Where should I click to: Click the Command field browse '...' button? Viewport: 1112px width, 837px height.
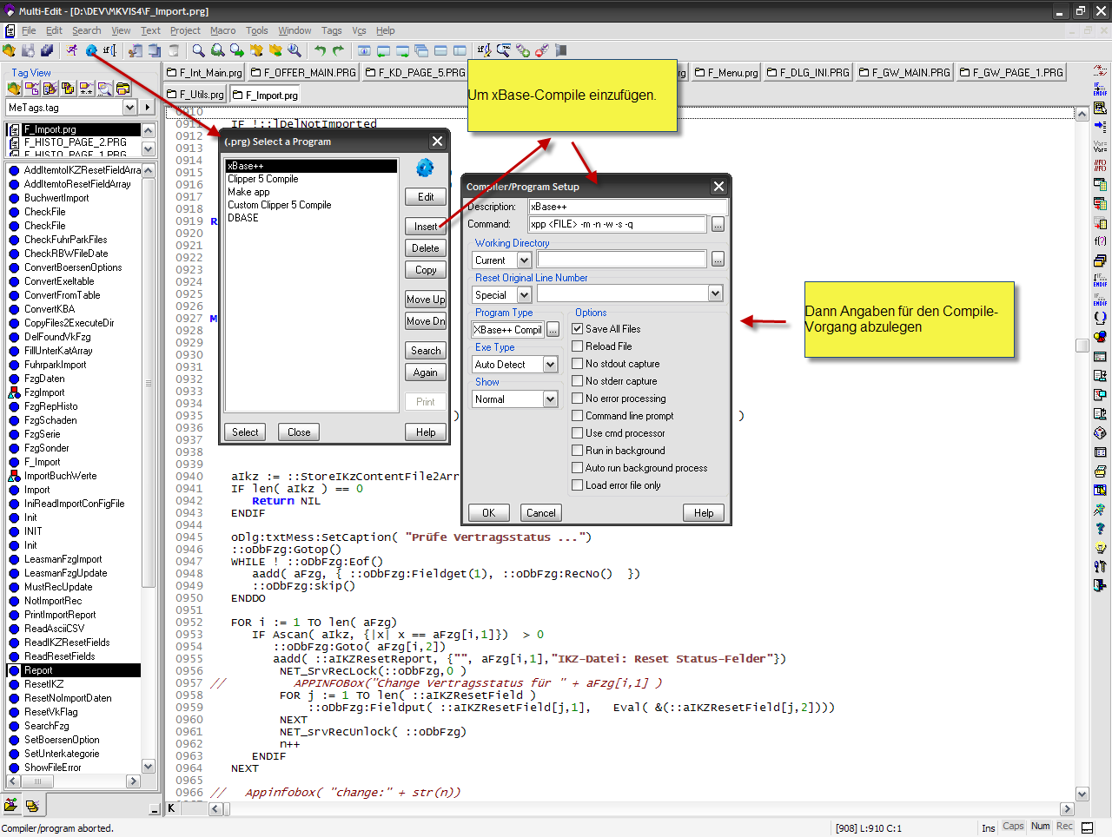pos(718,225)
